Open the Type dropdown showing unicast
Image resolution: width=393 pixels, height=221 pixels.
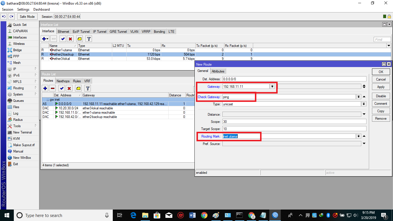point(364,104)
